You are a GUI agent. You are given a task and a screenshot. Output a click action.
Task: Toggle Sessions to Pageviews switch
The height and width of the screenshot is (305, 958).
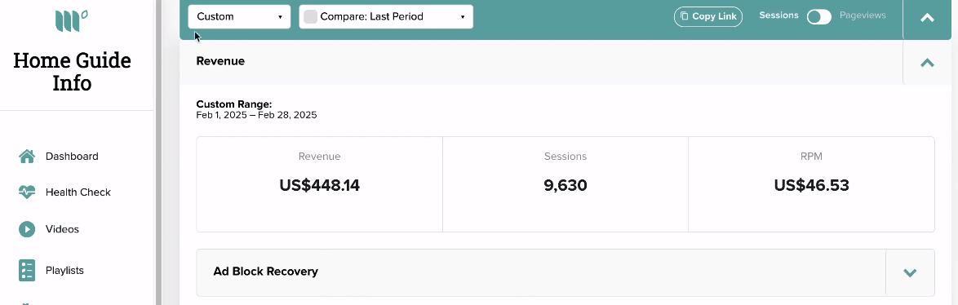pyautogui.click(x=818, y=17)
